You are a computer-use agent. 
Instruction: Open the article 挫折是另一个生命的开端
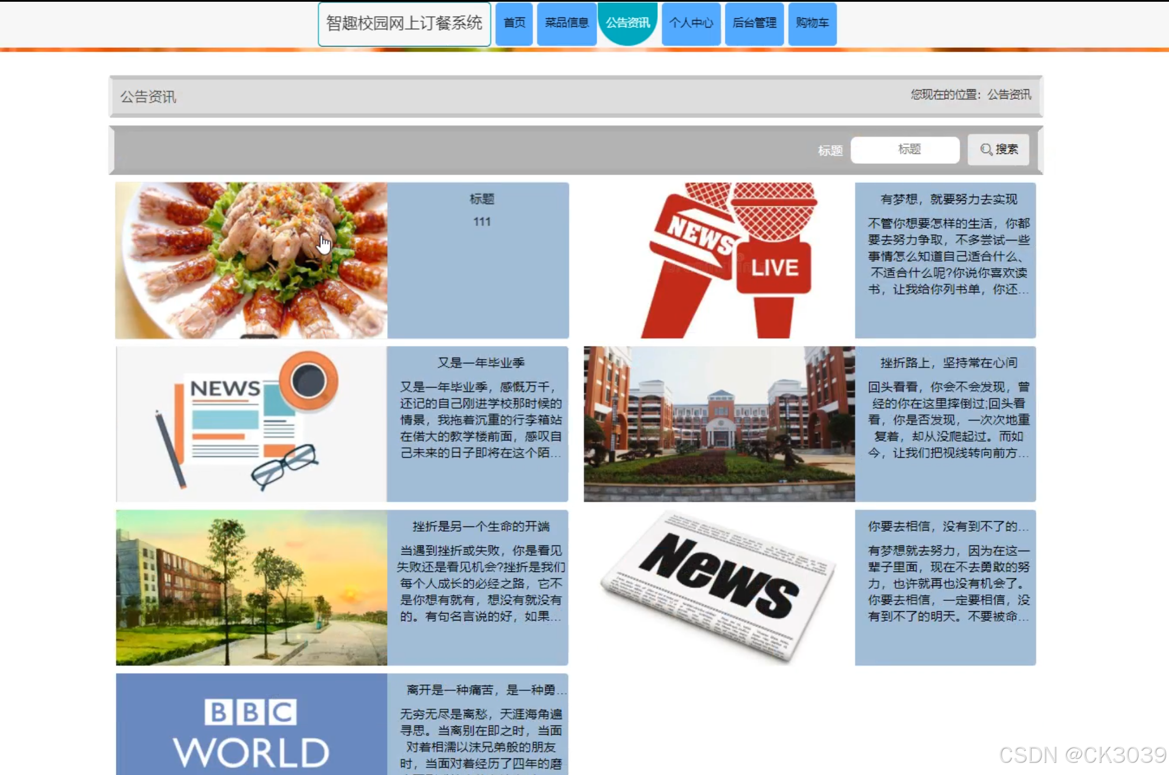[481, 526]
